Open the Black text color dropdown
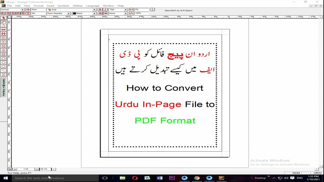This screenshot has width=324, height=182. (94, 13)
